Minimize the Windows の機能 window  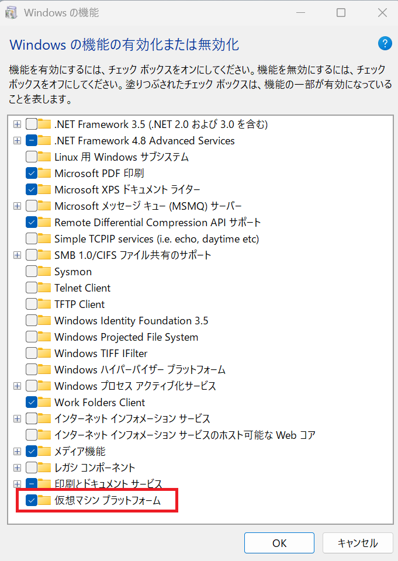pos(300,13)
